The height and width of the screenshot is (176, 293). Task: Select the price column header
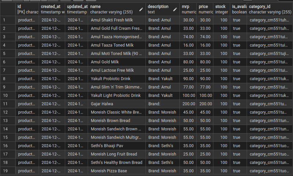click(x=205, y=9)
